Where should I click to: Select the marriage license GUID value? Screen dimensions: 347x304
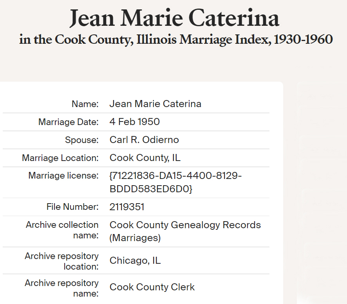click(175, 182)
